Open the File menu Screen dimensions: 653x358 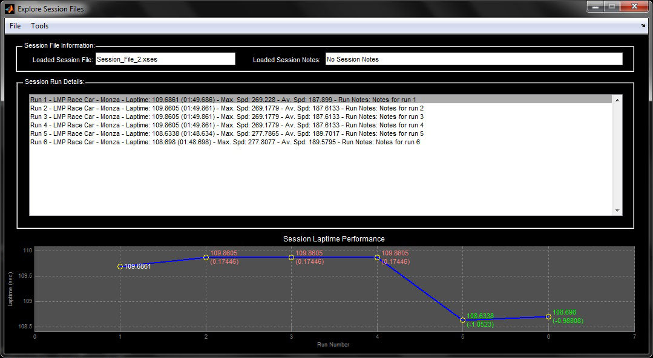click(x=15, y=26)
